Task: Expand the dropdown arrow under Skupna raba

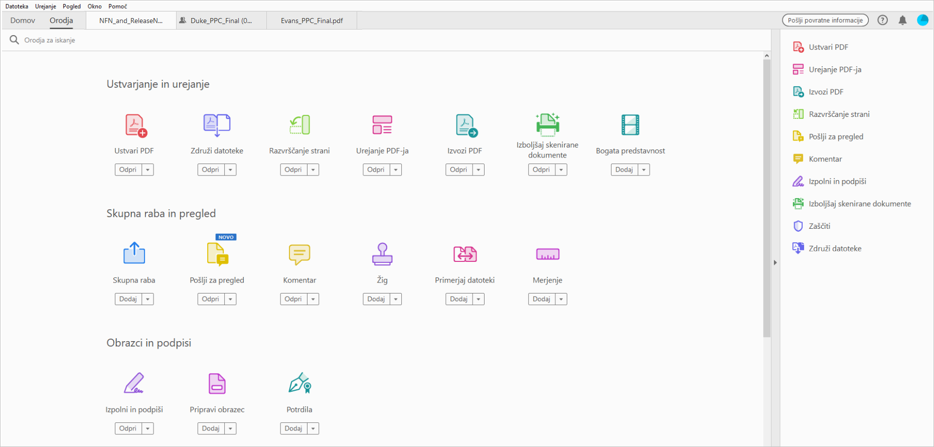Action: click(x=147, y=299)
